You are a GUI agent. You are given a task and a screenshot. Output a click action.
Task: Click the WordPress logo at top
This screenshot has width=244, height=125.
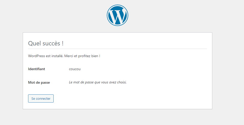coord(118,15)
